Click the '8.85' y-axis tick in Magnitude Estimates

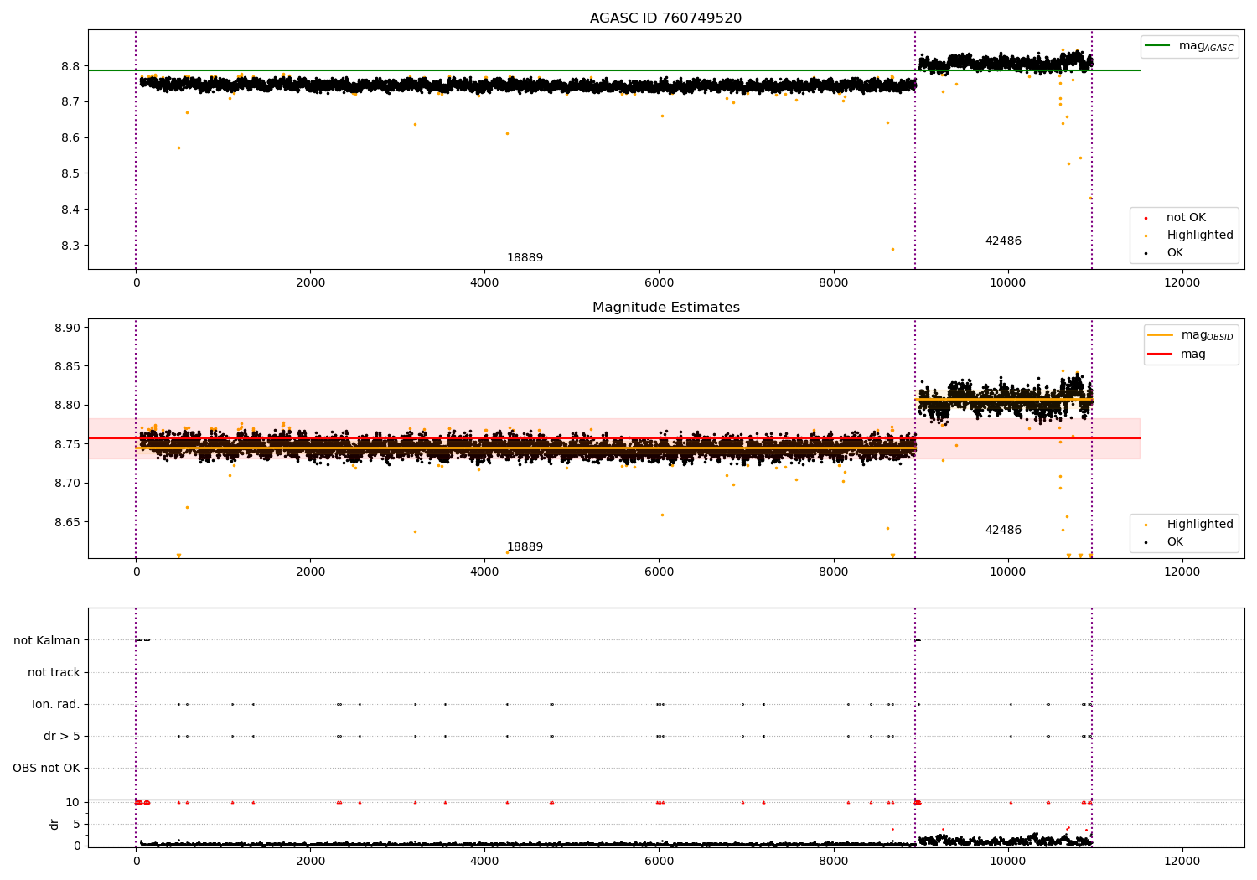pos(67,367)
